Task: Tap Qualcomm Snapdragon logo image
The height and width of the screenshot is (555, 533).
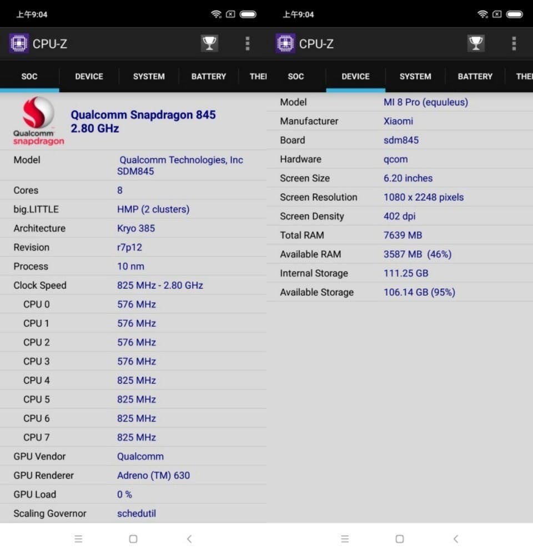Action: (39, 121)
